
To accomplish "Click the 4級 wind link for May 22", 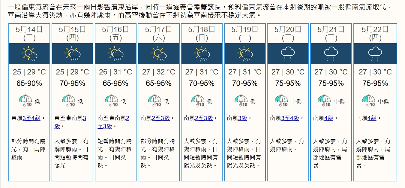I will pyautogui.click(x=372, y=118).
